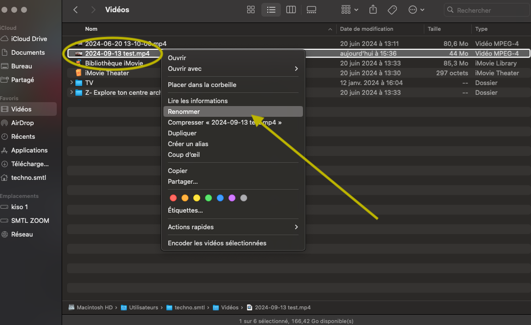
Task: Choose Renommer in context menu
Action: click(x=184, y=112)
